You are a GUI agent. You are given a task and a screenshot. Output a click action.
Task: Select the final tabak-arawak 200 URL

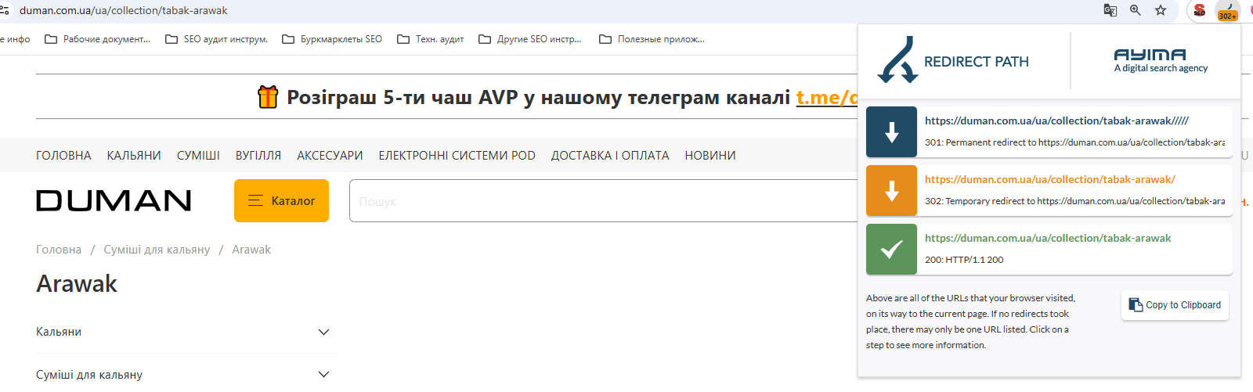[x=1048, y=238]
